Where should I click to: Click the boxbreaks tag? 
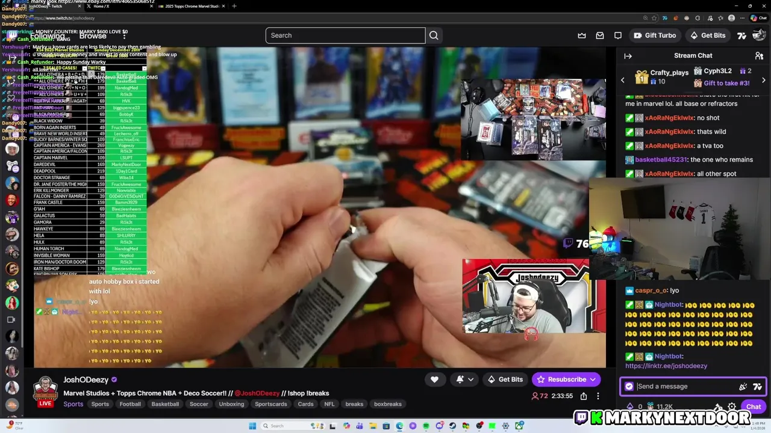point(388,404)
